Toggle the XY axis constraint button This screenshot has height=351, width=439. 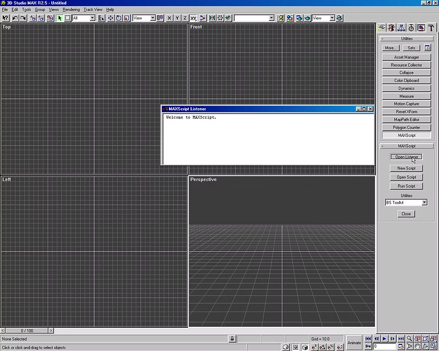pyautogui.click(x=193, y=18)
